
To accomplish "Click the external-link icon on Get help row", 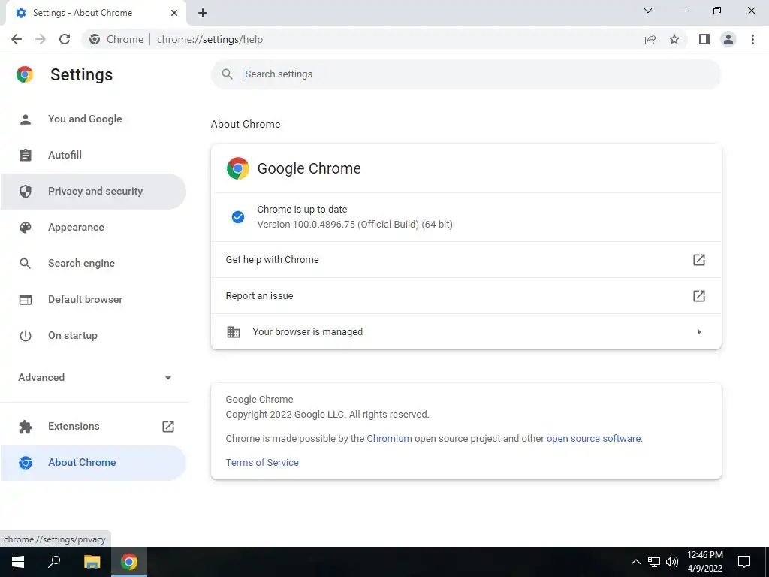I will [x=699, y=259].
